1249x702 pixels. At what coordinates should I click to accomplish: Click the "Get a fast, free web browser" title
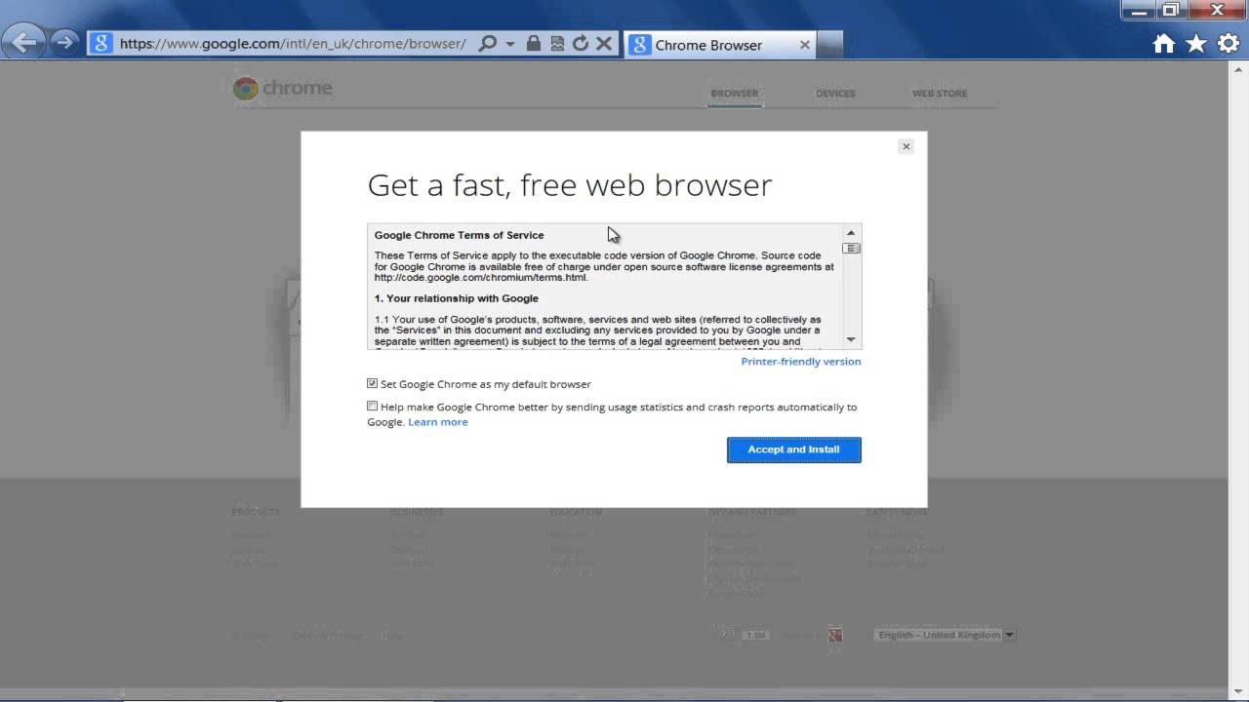[x=570, y=184]
